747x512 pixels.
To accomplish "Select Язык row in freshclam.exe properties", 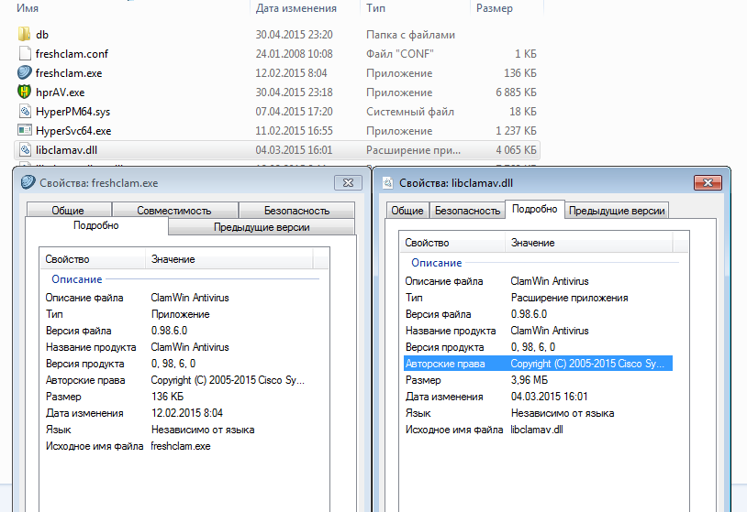I will (178, 430).
